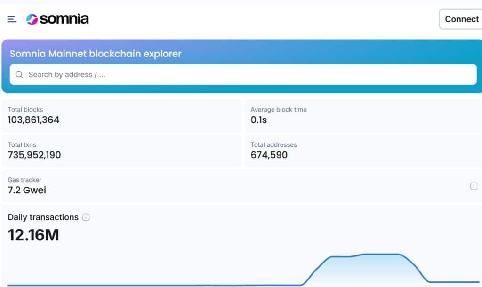Click the Daily transactions info icon
Screen dimensions: 482x287
[x=86, y=217]
